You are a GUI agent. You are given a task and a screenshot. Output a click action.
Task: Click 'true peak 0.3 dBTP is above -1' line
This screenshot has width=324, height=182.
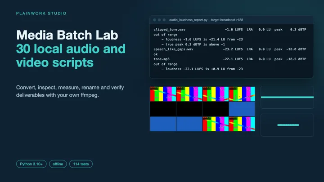coord(193,44)
